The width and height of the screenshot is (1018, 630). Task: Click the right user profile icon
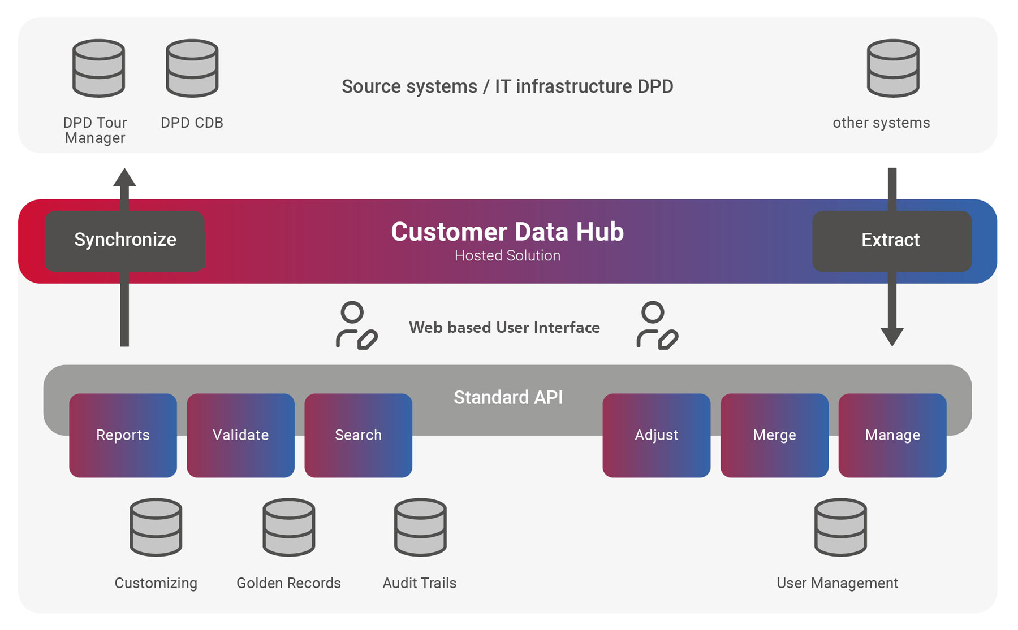click(656, 327)
